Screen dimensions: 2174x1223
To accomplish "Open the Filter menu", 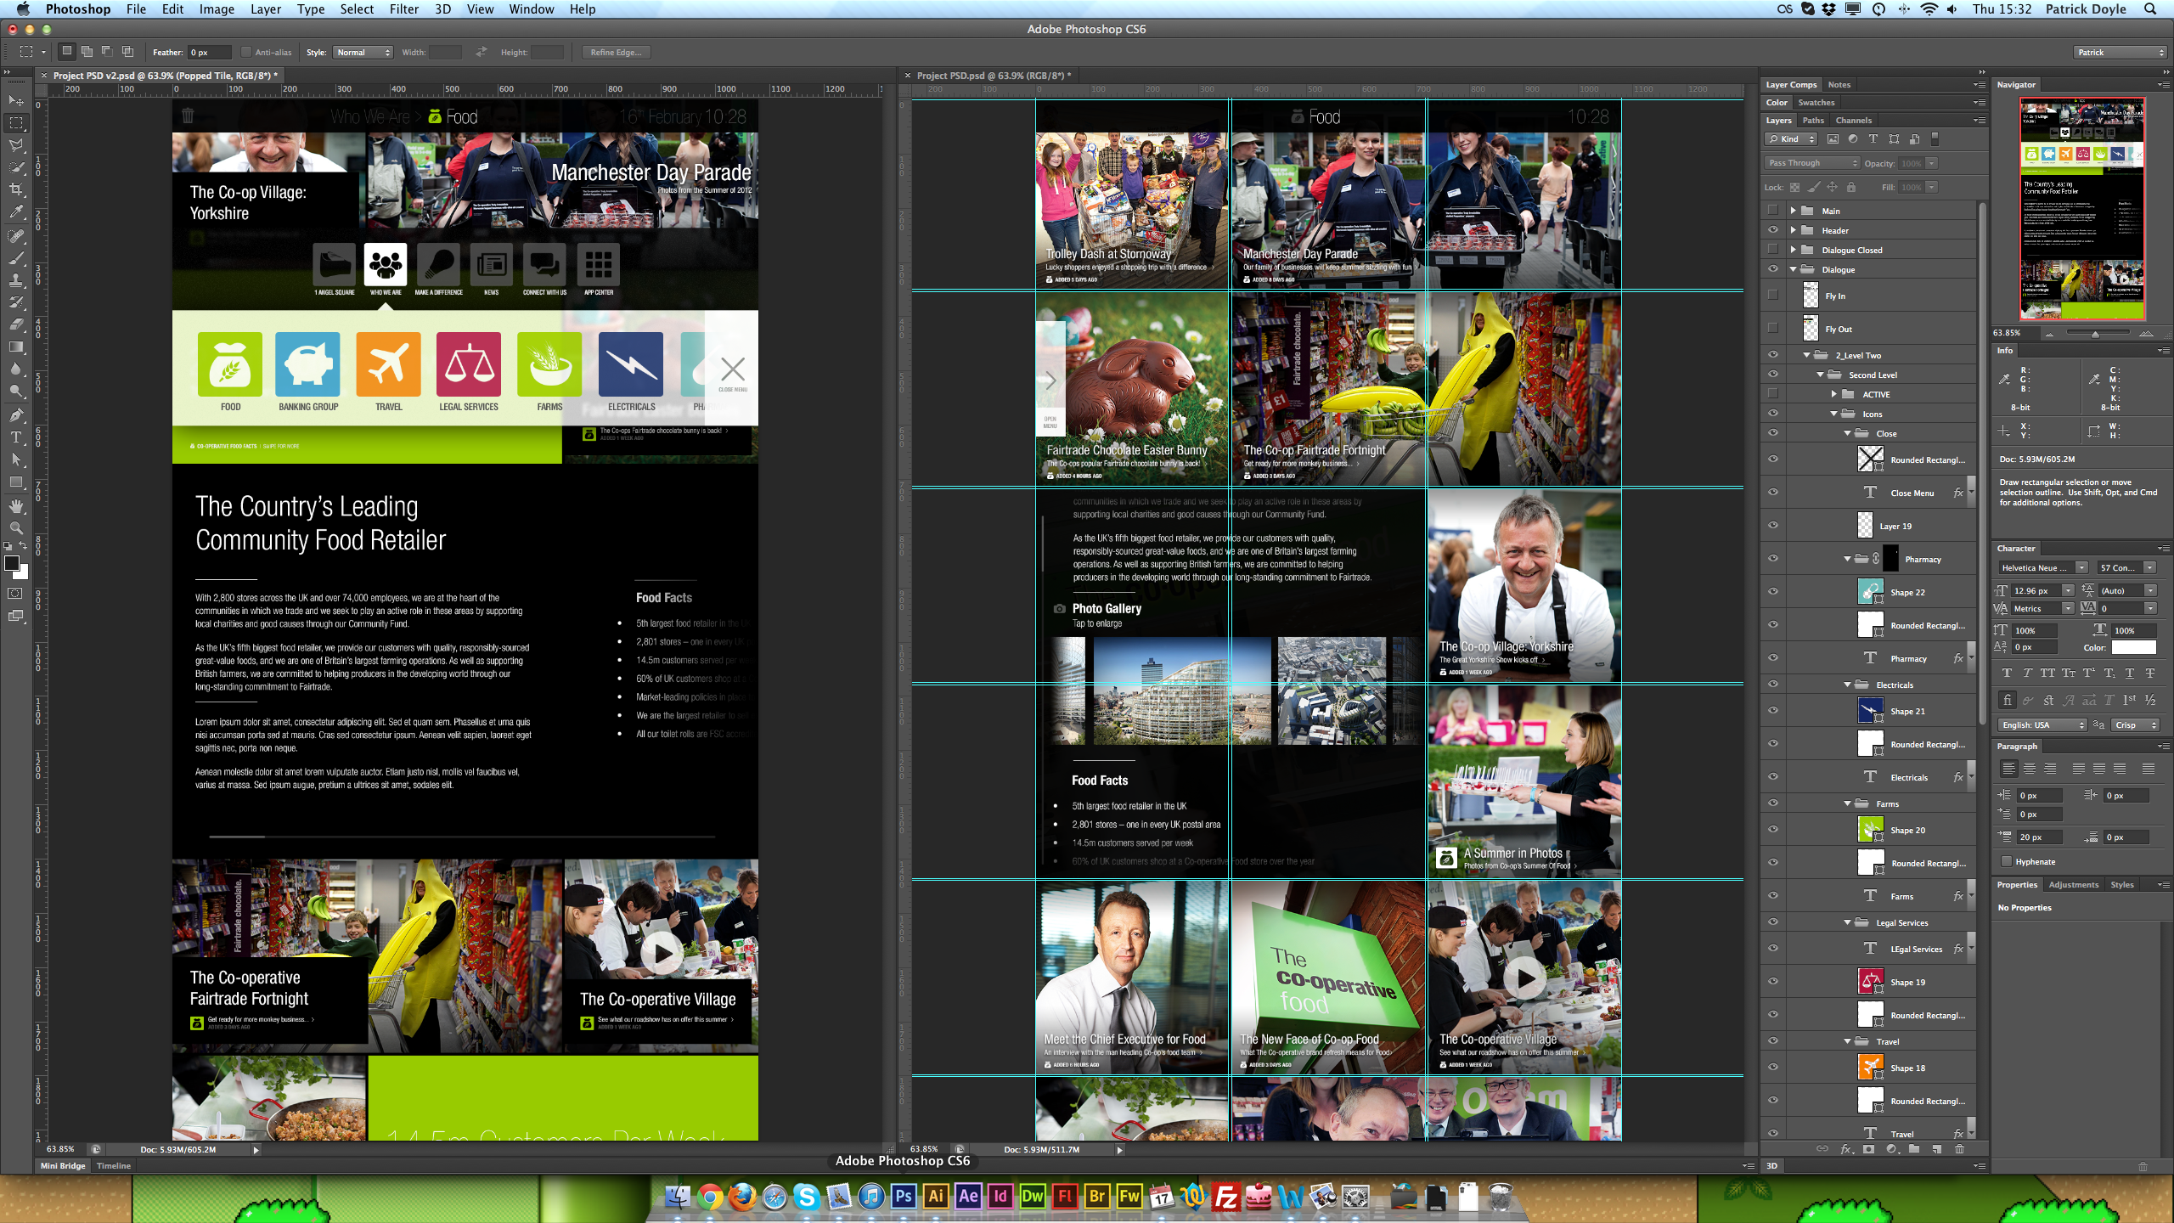I will (403, 9).
